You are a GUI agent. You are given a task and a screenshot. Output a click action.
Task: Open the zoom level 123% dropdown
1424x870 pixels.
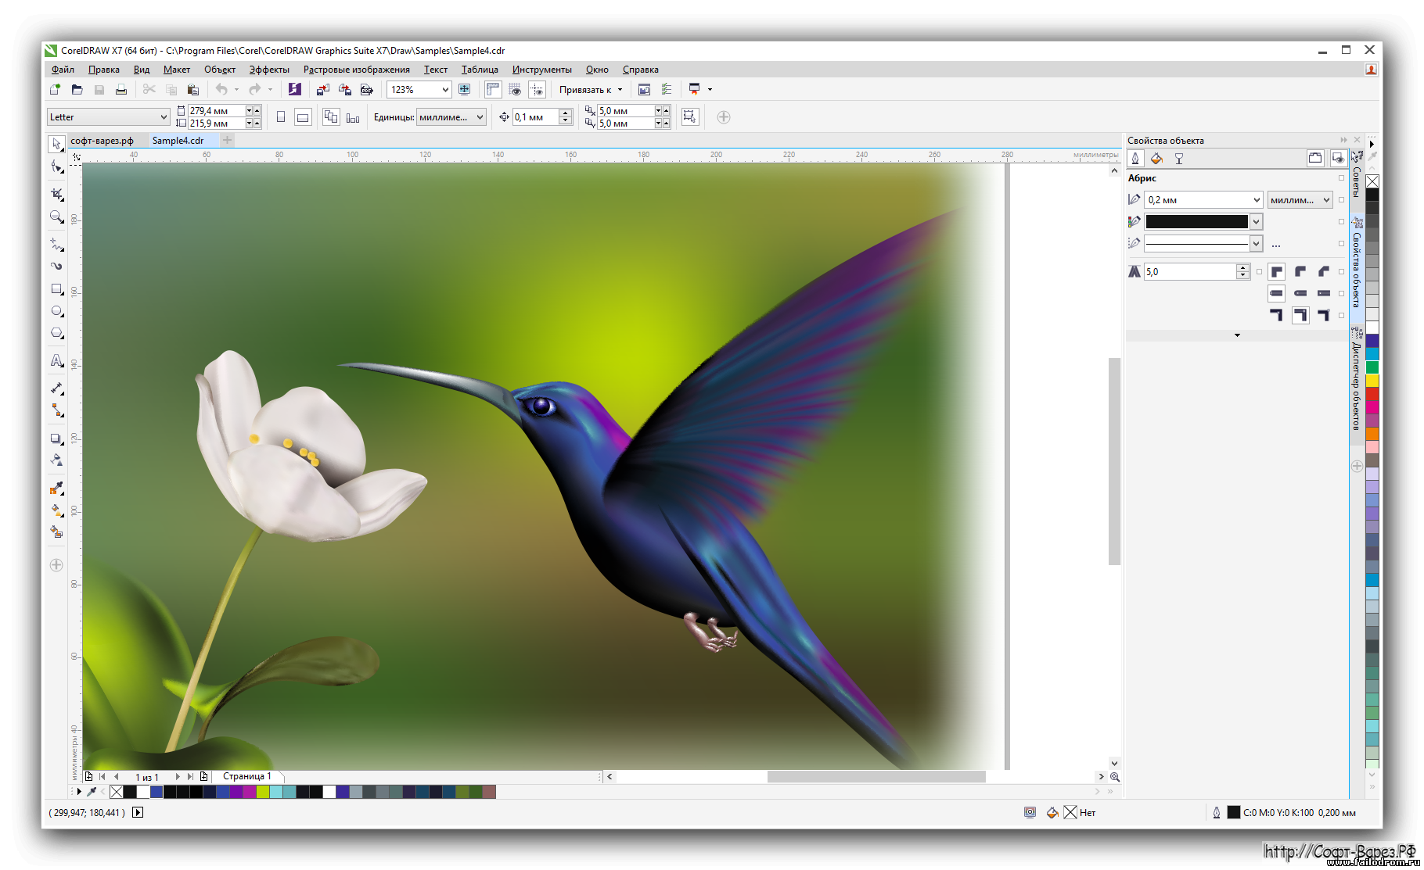[445, 90]
